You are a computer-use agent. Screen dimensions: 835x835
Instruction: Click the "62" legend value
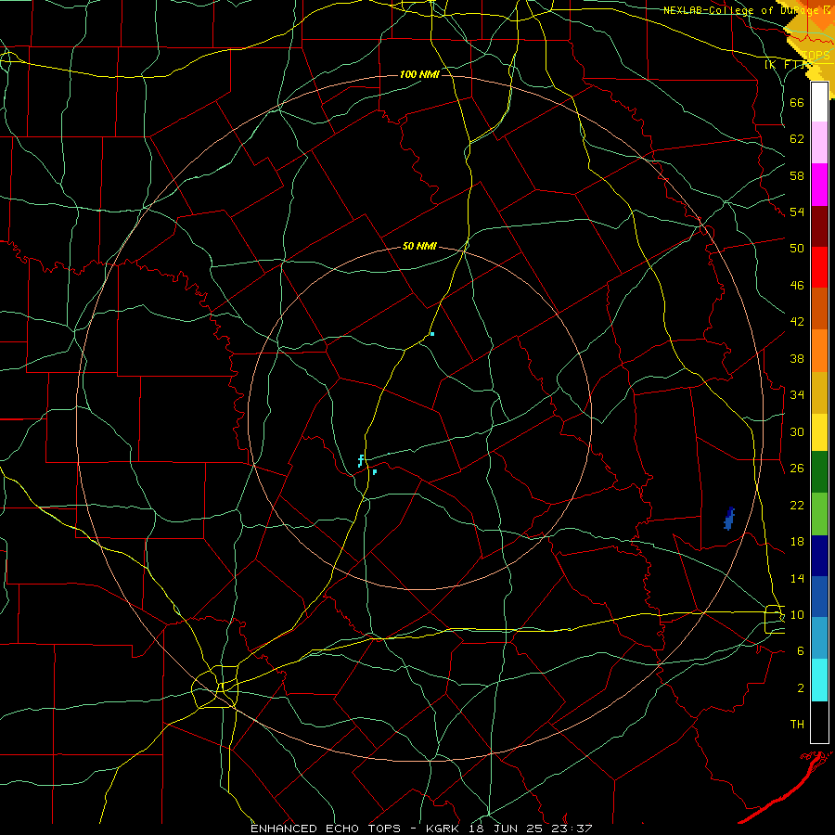[797, 139]
